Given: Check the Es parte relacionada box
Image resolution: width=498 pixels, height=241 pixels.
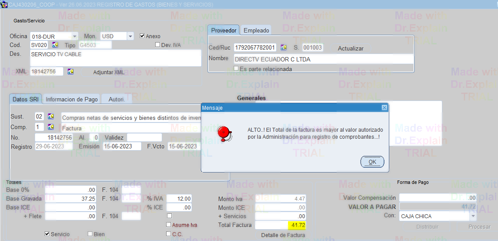Looking at the screenshot, I should pyautogui.click(x=236, y=68).
